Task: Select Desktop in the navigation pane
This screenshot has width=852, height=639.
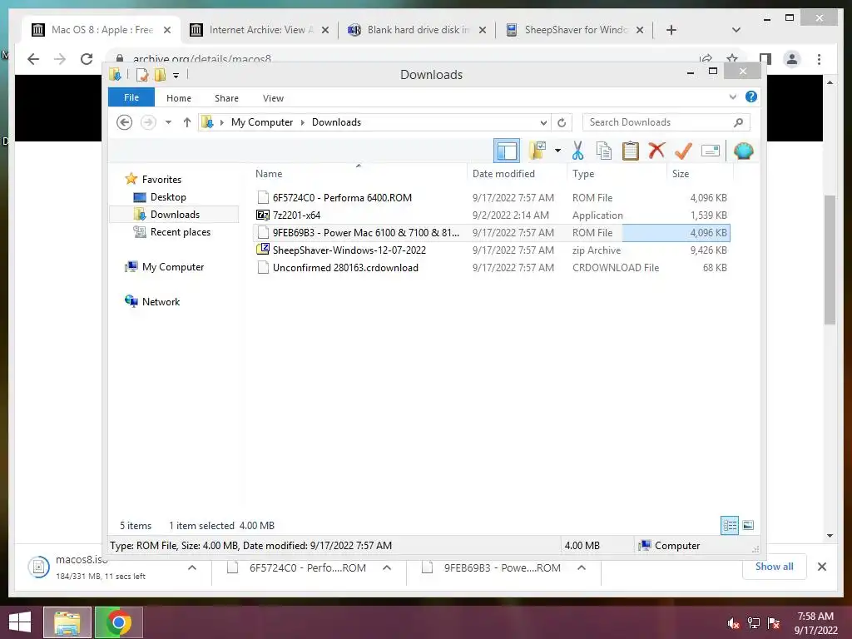Action: [x=168, y=196]
